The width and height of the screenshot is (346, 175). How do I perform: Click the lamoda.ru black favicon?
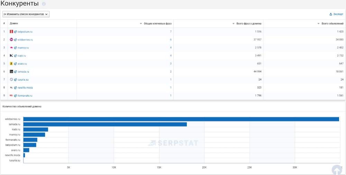pos(11,72)
